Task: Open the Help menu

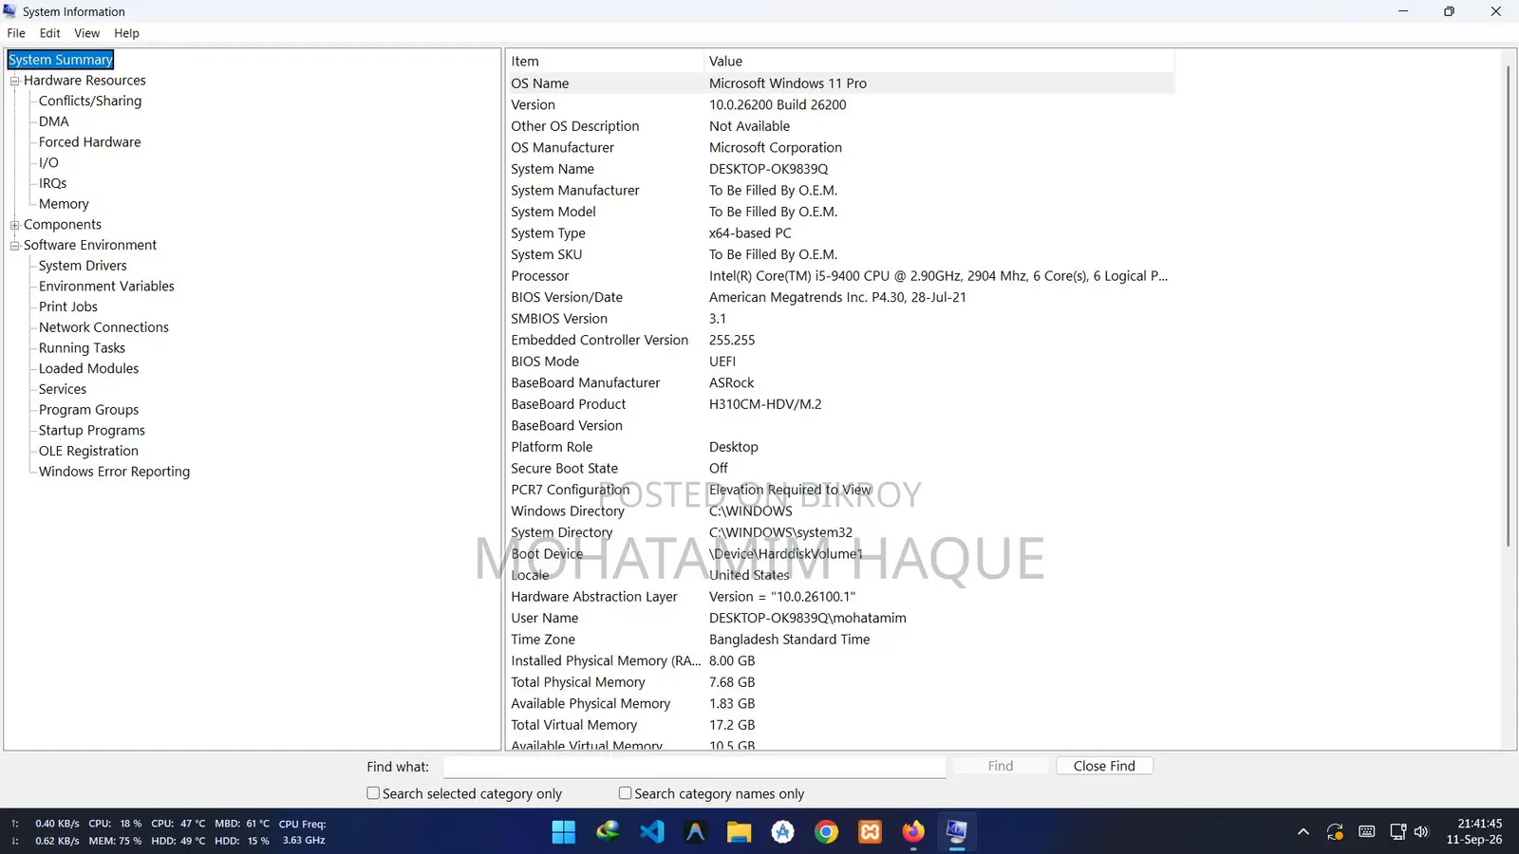Action: [126, 33]
